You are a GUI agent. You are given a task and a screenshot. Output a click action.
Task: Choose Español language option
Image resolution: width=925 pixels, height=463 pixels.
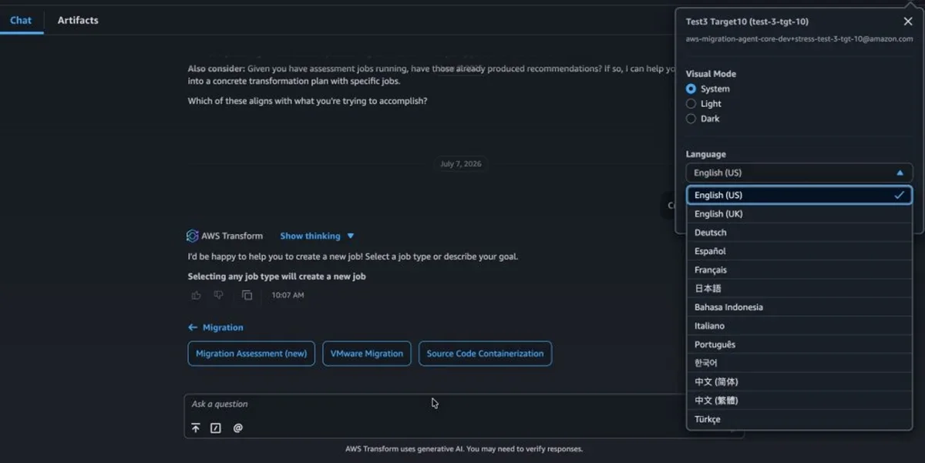point(799,251)
